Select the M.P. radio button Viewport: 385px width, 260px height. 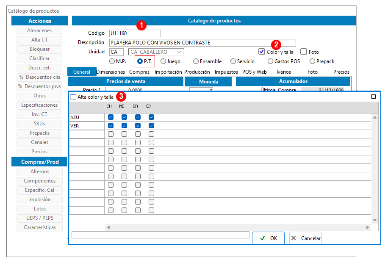[x=112, y=61]
